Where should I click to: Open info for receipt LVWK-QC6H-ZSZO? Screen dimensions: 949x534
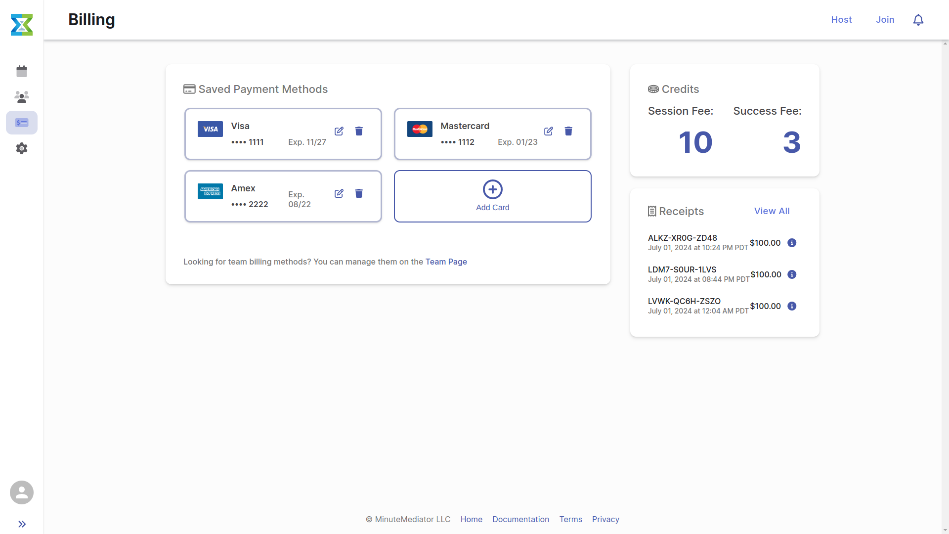click(791, 306)
